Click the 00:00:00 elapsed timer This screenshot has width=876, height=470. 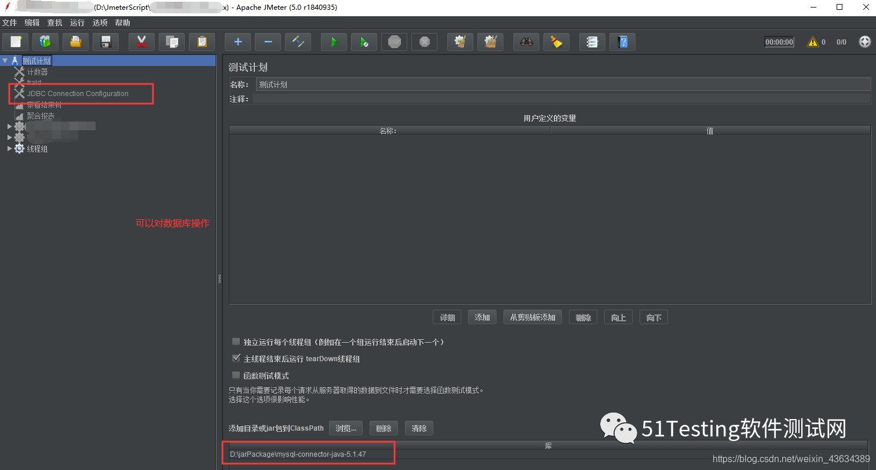(x=779, y=42)
